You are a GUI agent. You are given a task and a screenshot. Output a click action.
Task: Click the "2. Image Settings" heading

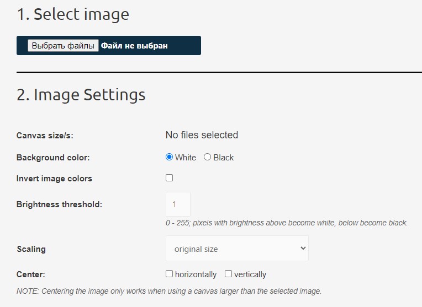81,95
